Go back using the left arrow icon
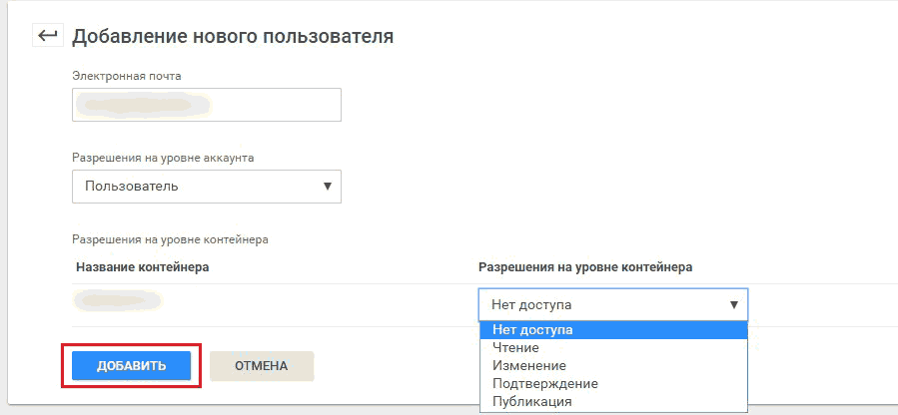 [x=48, y=36]
